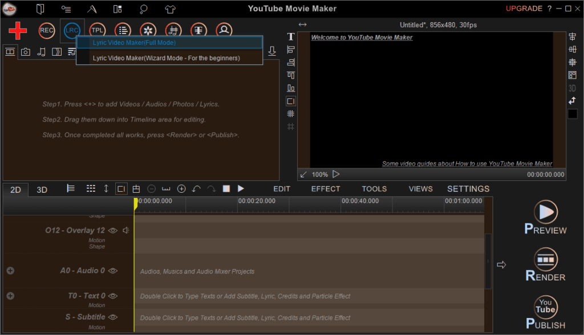The image size is (584, 335).
Task: Click the RENDER button
Action: [x=546, y=264]
